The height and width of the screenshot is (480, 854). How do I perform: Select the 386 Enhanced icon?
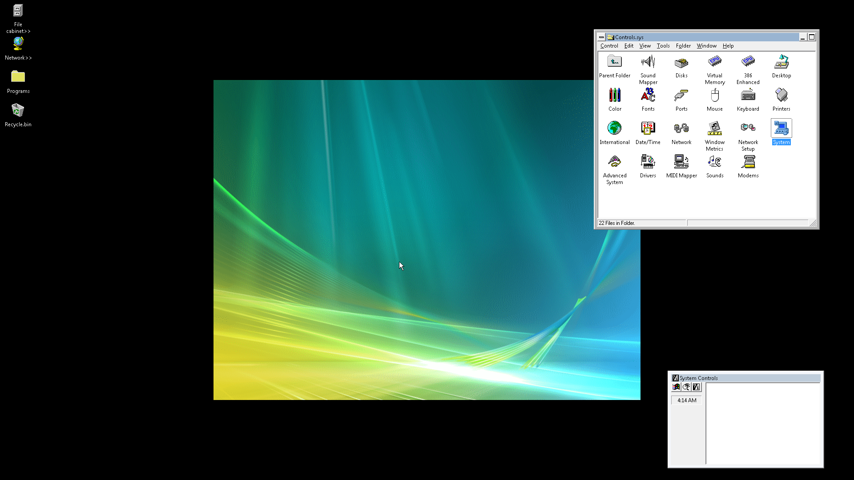point(748,61)
